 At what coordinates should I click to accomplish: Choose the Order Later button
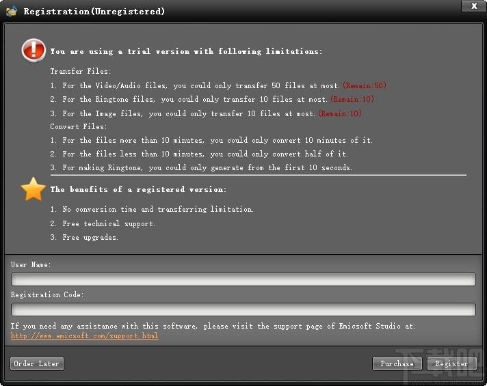pyautogui.click(x=37, y=363)
